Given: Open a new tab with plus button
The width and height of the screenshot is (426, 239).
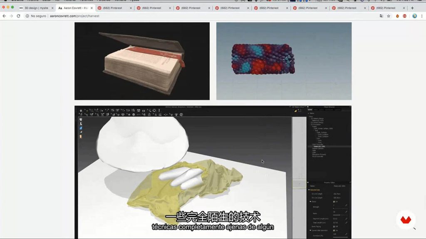Looking at the screenshot, I should [412, 8].
